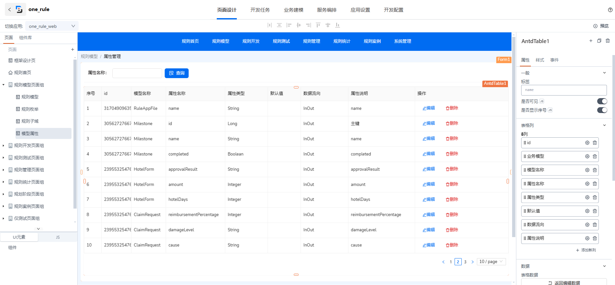Click the back arrow next to one_rule

click(x=10, y=9)
